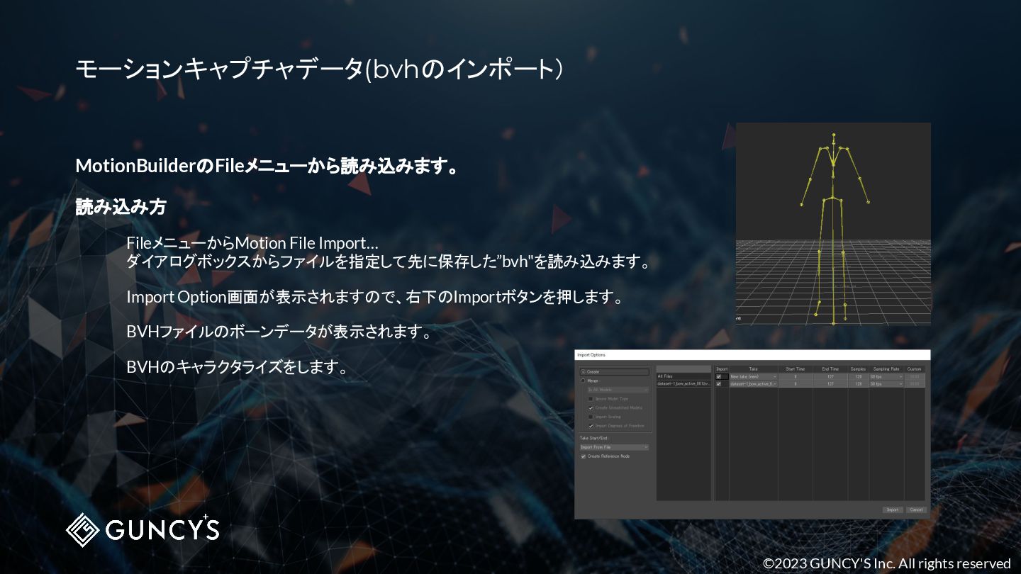
Task: Click the Import Options title bar
Action: 752,354
